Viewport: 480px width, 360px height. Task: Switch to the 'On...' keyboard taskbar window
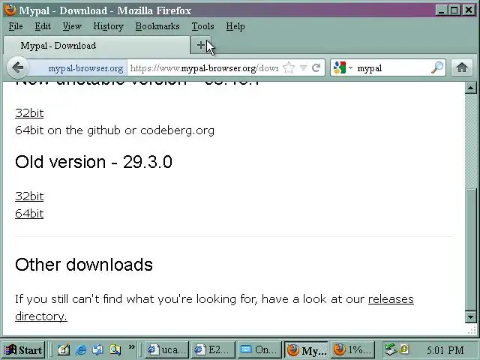coord(259,349)
